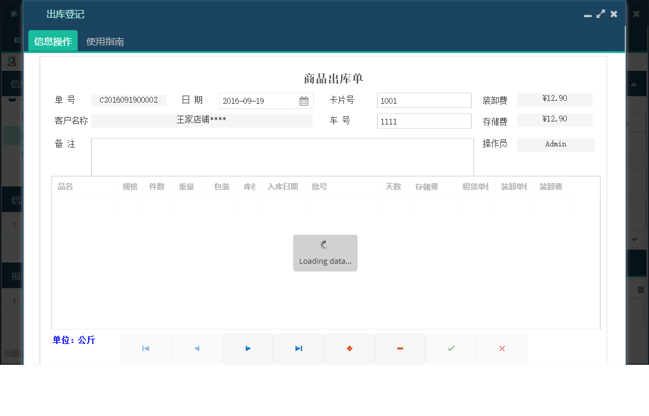Edit the 卡片号 input field
The image size is (649, 416).
point(424,100)
